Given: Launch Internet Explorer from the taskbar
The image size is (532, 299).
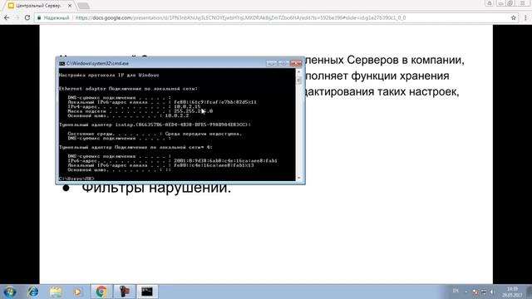Looking at the screenshot, I should tap(33, 292).
